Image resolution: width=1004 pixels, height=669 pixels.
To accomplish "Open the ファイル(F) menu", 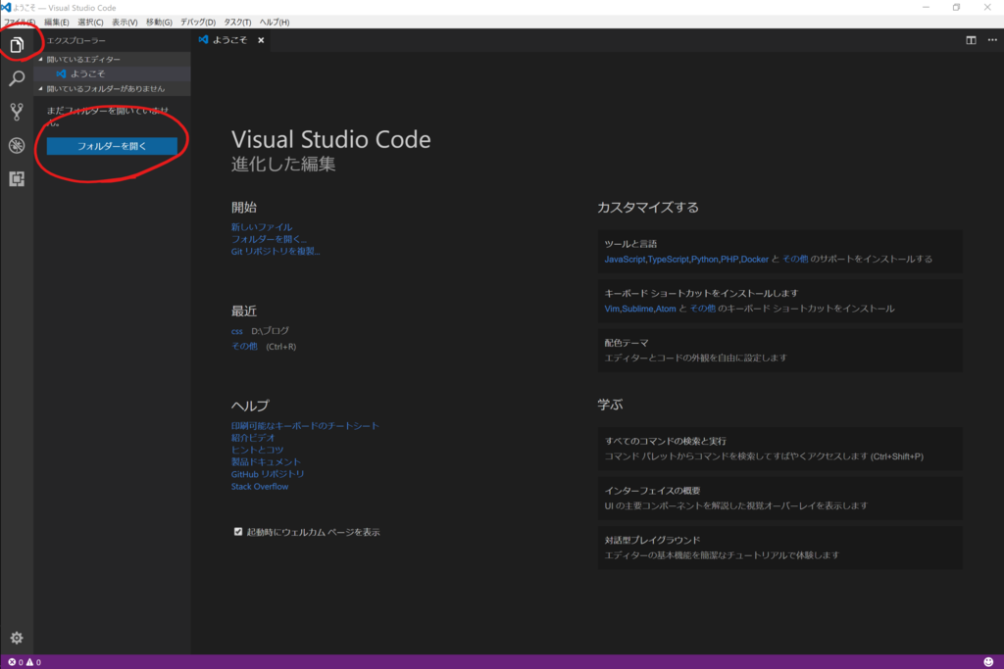I will point(20,22).
